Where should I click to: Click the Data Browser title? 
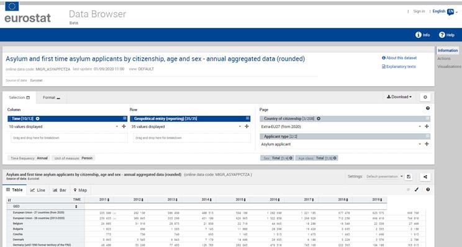(97, 14)
